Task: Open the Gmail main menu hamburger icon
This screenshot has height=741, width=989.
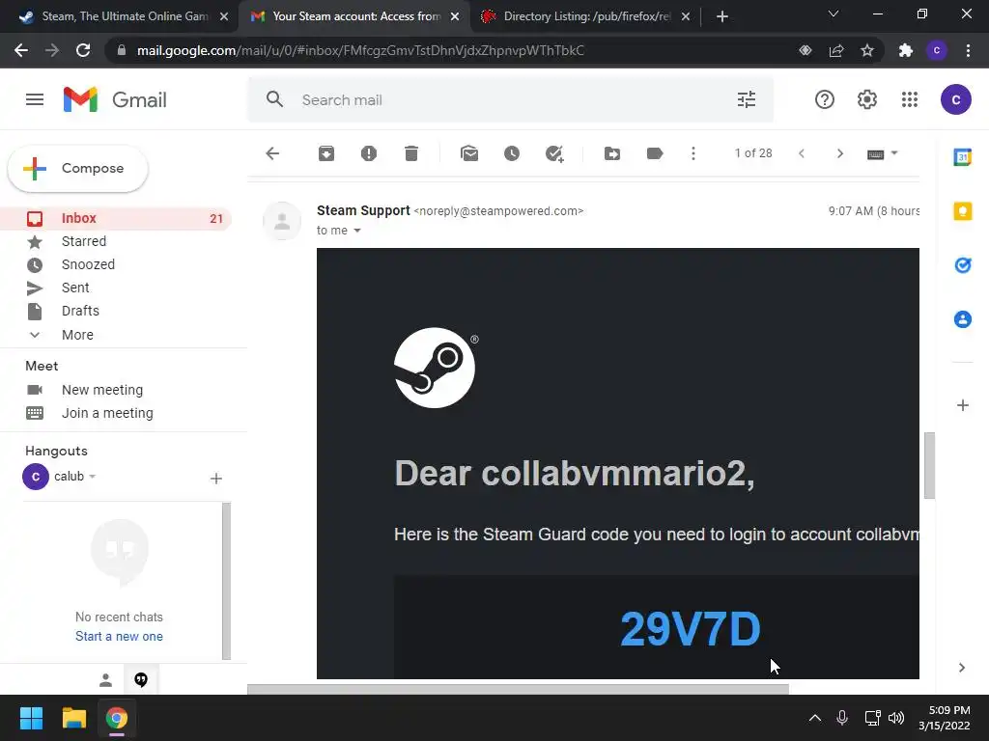Action: tap(35, 99)
